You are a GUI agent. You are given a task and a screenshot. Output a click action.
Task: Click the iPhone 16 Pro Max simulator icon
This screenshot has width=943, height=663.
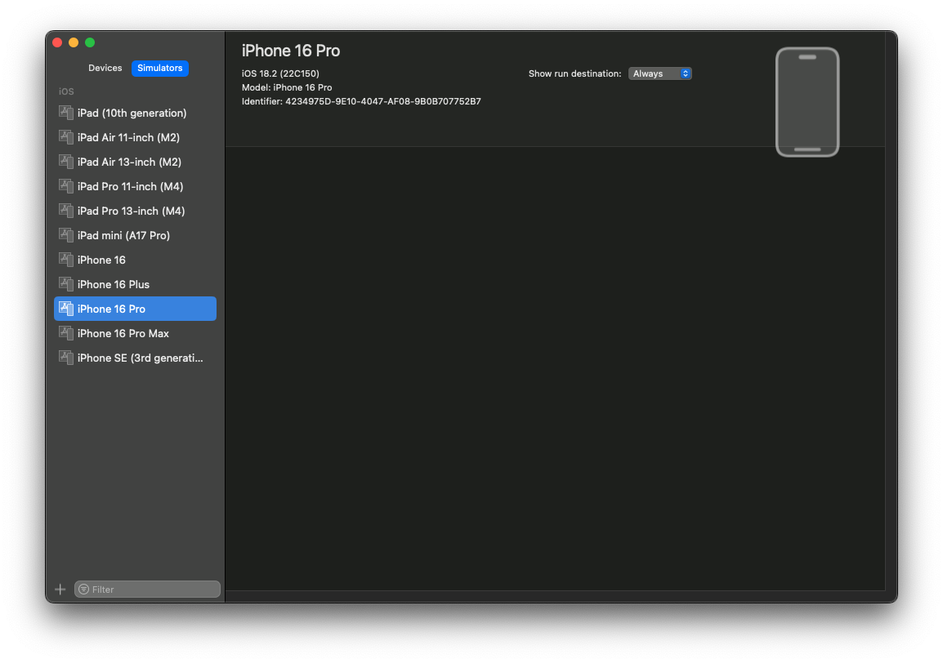click(x=65, y=333)
